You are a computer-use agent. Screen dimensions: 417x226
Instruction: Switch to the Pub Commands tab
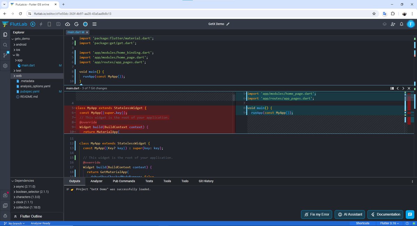click(x=124, y=181)
